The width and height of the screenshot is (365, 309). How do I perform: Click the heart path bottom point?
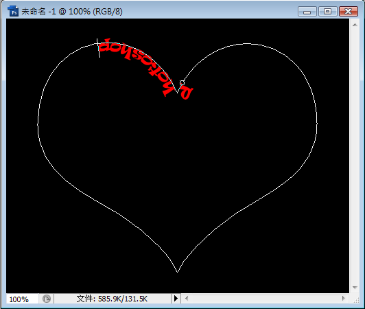coord(178,272)
